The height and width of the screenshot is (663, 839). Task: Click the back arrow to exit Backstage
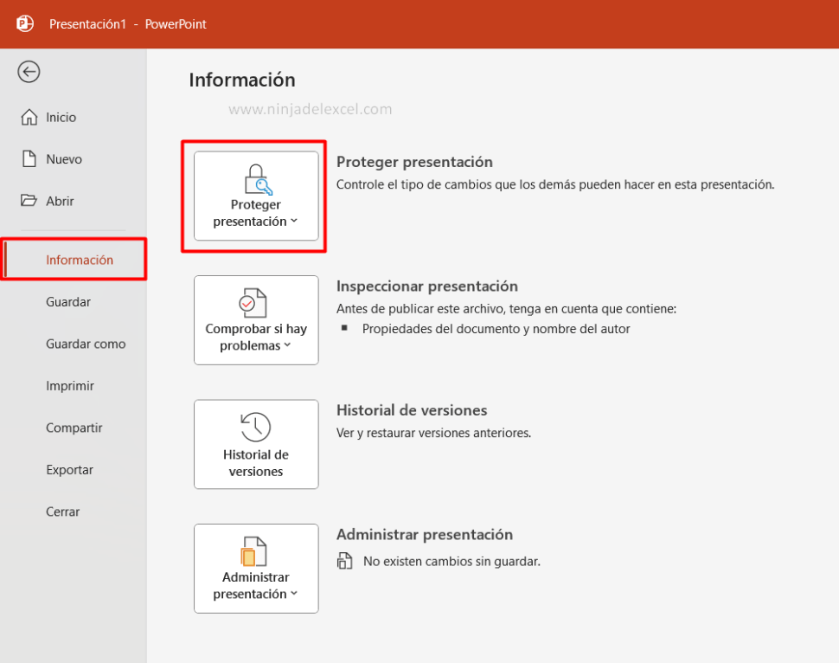pyautogui.click(x=29, y=72)
